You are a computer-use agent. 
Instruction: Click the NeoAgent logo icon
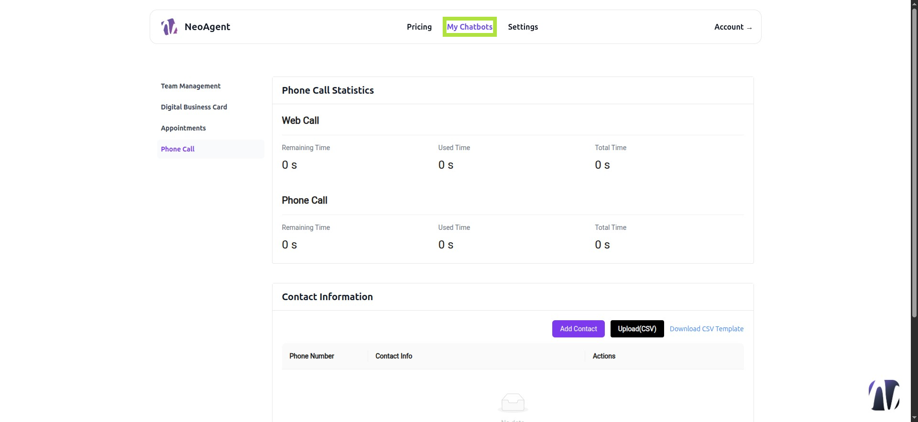(x=169, y=27)
